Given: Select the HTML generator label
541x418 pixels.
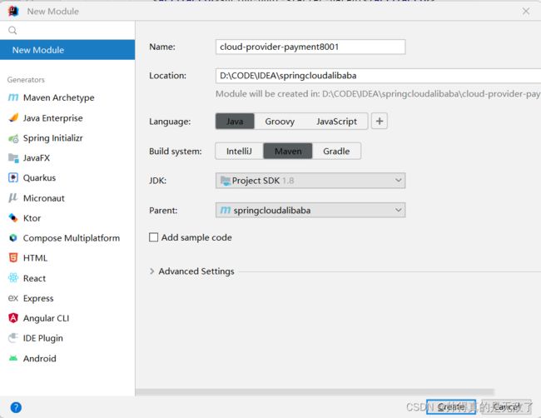Looking at the screenshot, I should pyautogui.click(x=35, y=258).
